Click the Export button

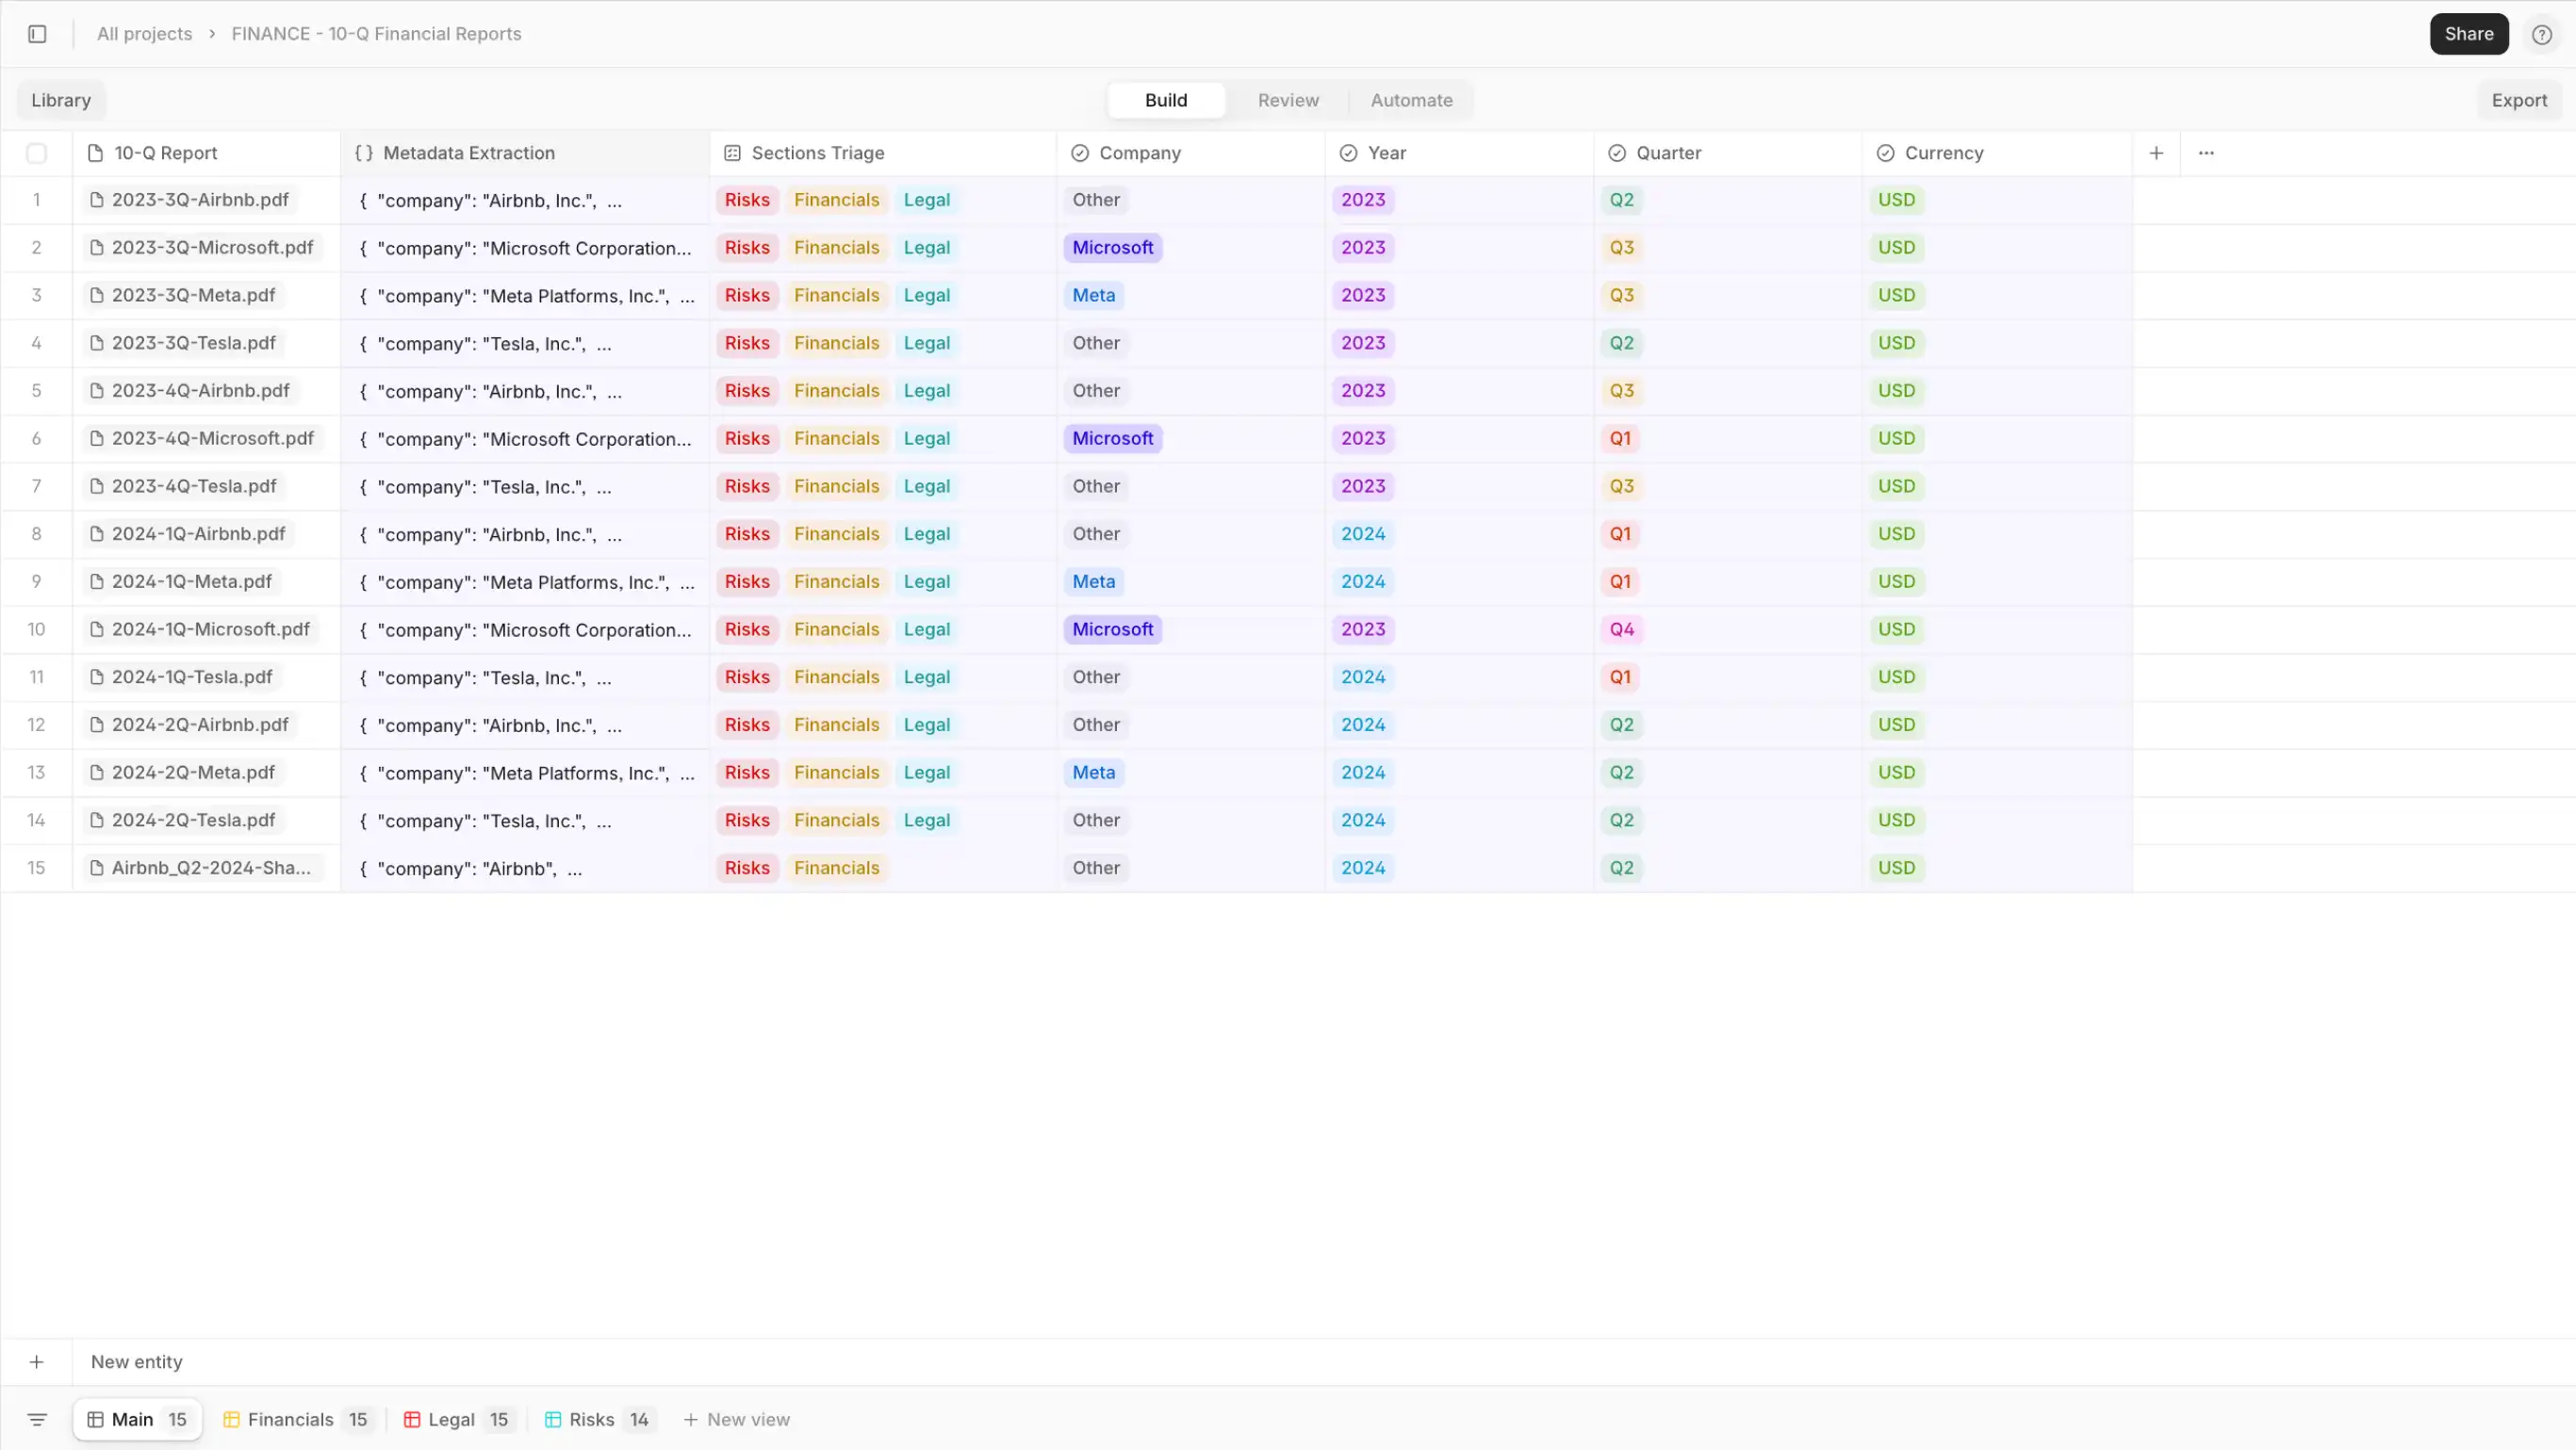2519,100
